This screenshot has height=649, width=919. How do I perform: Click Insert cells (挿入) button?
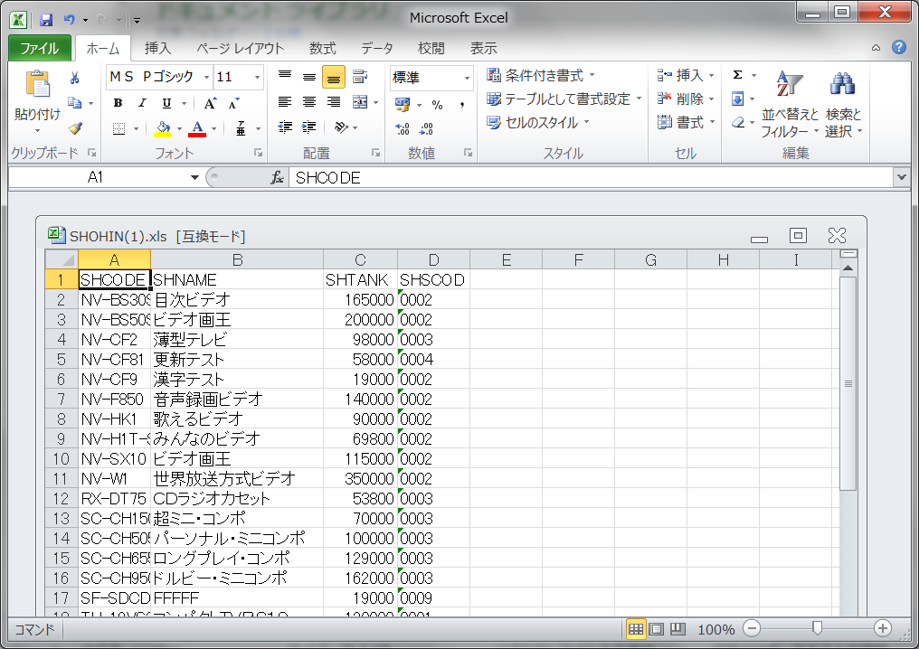click(x=685, y=76)
